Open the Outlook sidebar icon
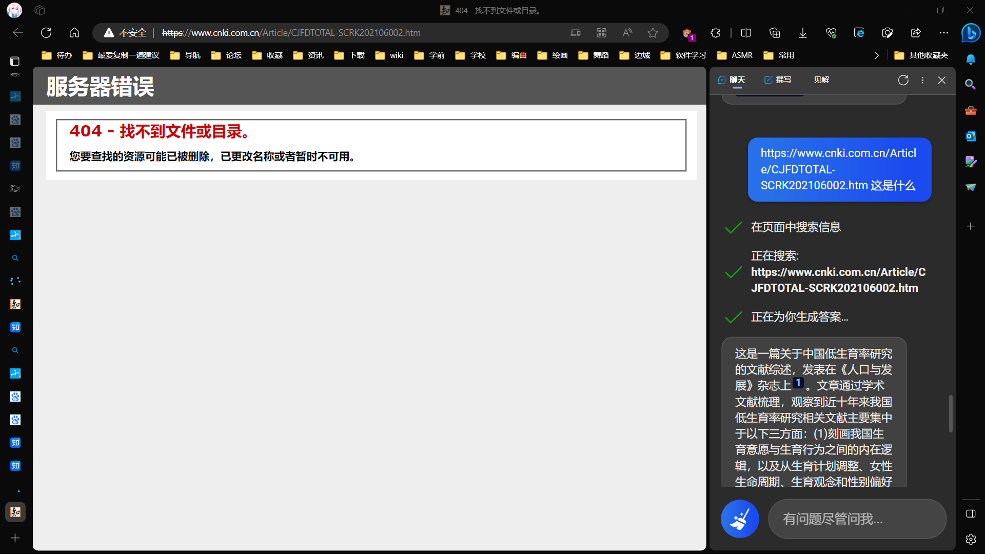This screenshot has width=985, height=554. tap(971, 136)
